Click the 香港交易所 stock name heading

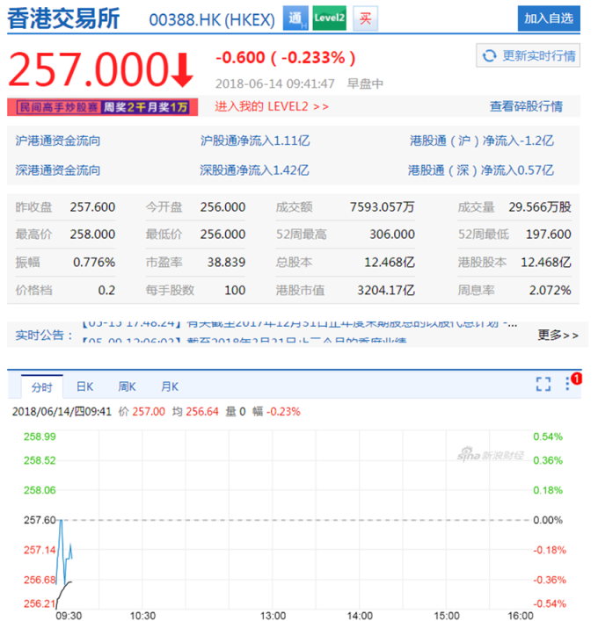(64, 18)
